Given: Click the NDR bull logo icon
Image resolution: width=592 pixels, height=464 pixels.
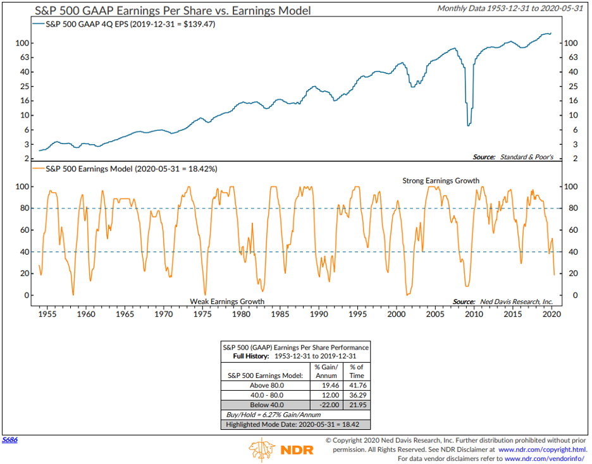Looking at the screenshot, I should [262, 449].
